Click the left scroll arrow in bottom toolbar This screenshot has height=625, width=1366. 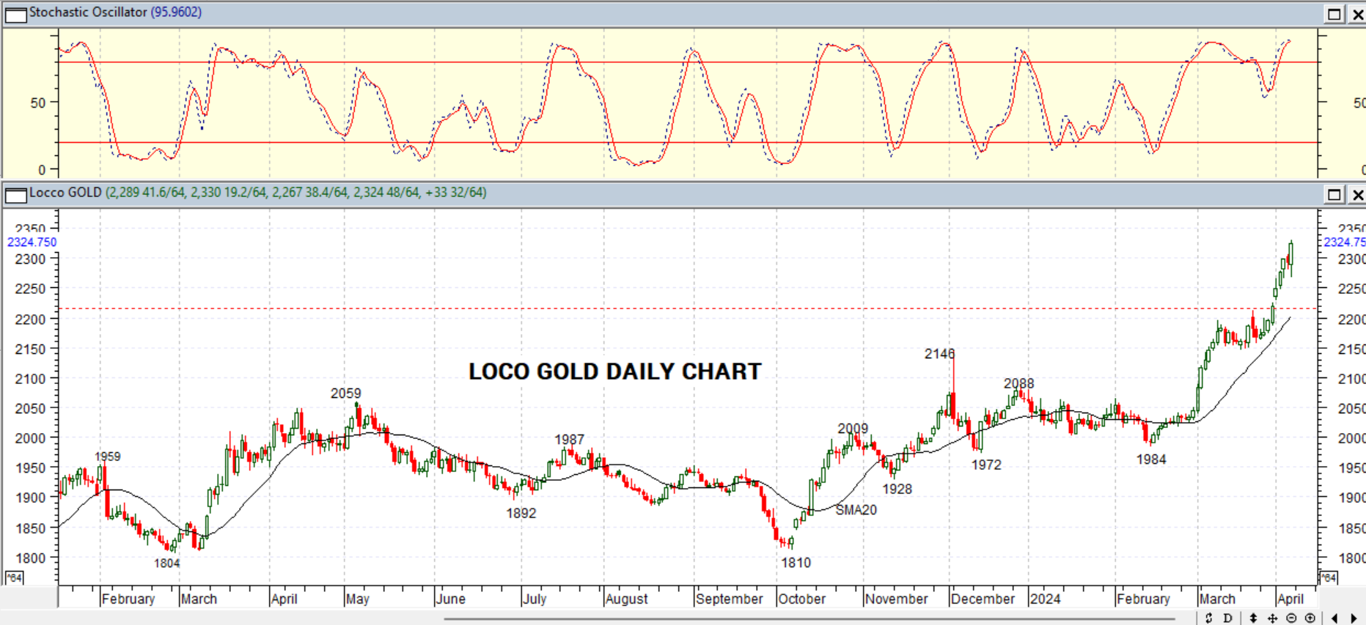[1334, 618]
